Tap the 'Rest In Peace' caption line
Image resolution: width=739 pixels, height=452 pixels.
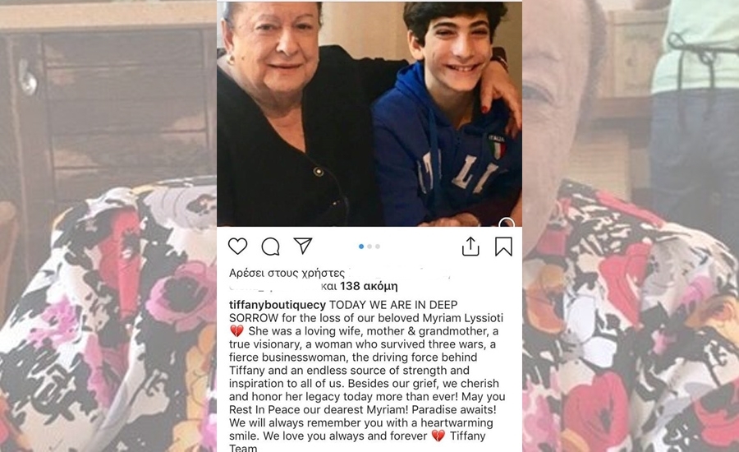click(362, 409)
